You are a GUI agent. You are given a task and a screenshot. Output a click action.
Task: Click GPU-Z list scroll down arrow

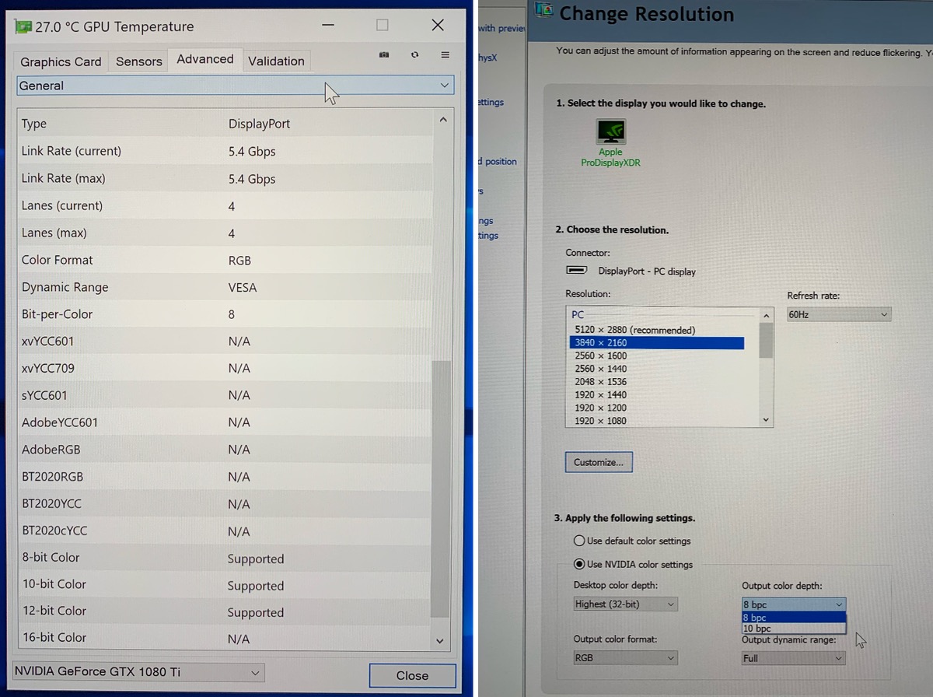click(x=441, y=641)
